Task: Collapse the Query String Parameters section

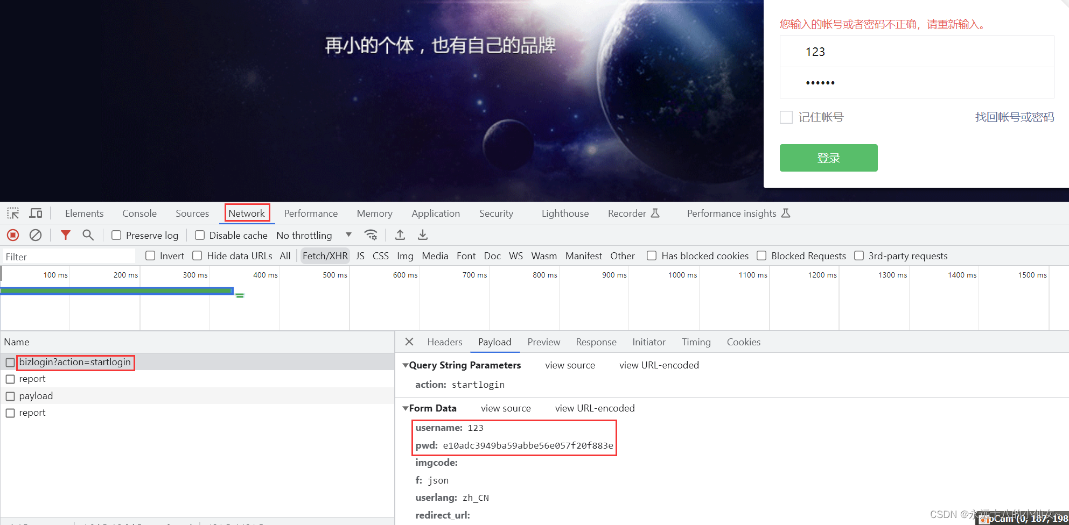Action: [x=406, y=365]
